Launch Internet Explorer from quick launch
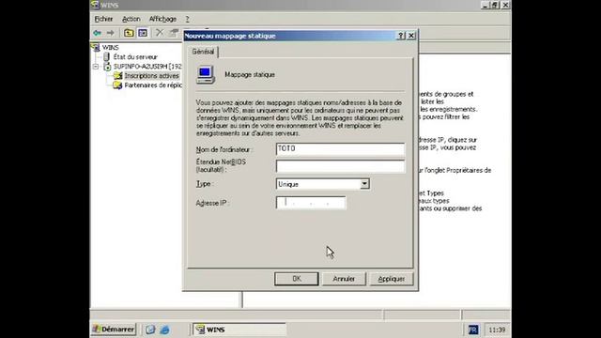This screenshot has height=338, width=601. 165,330
